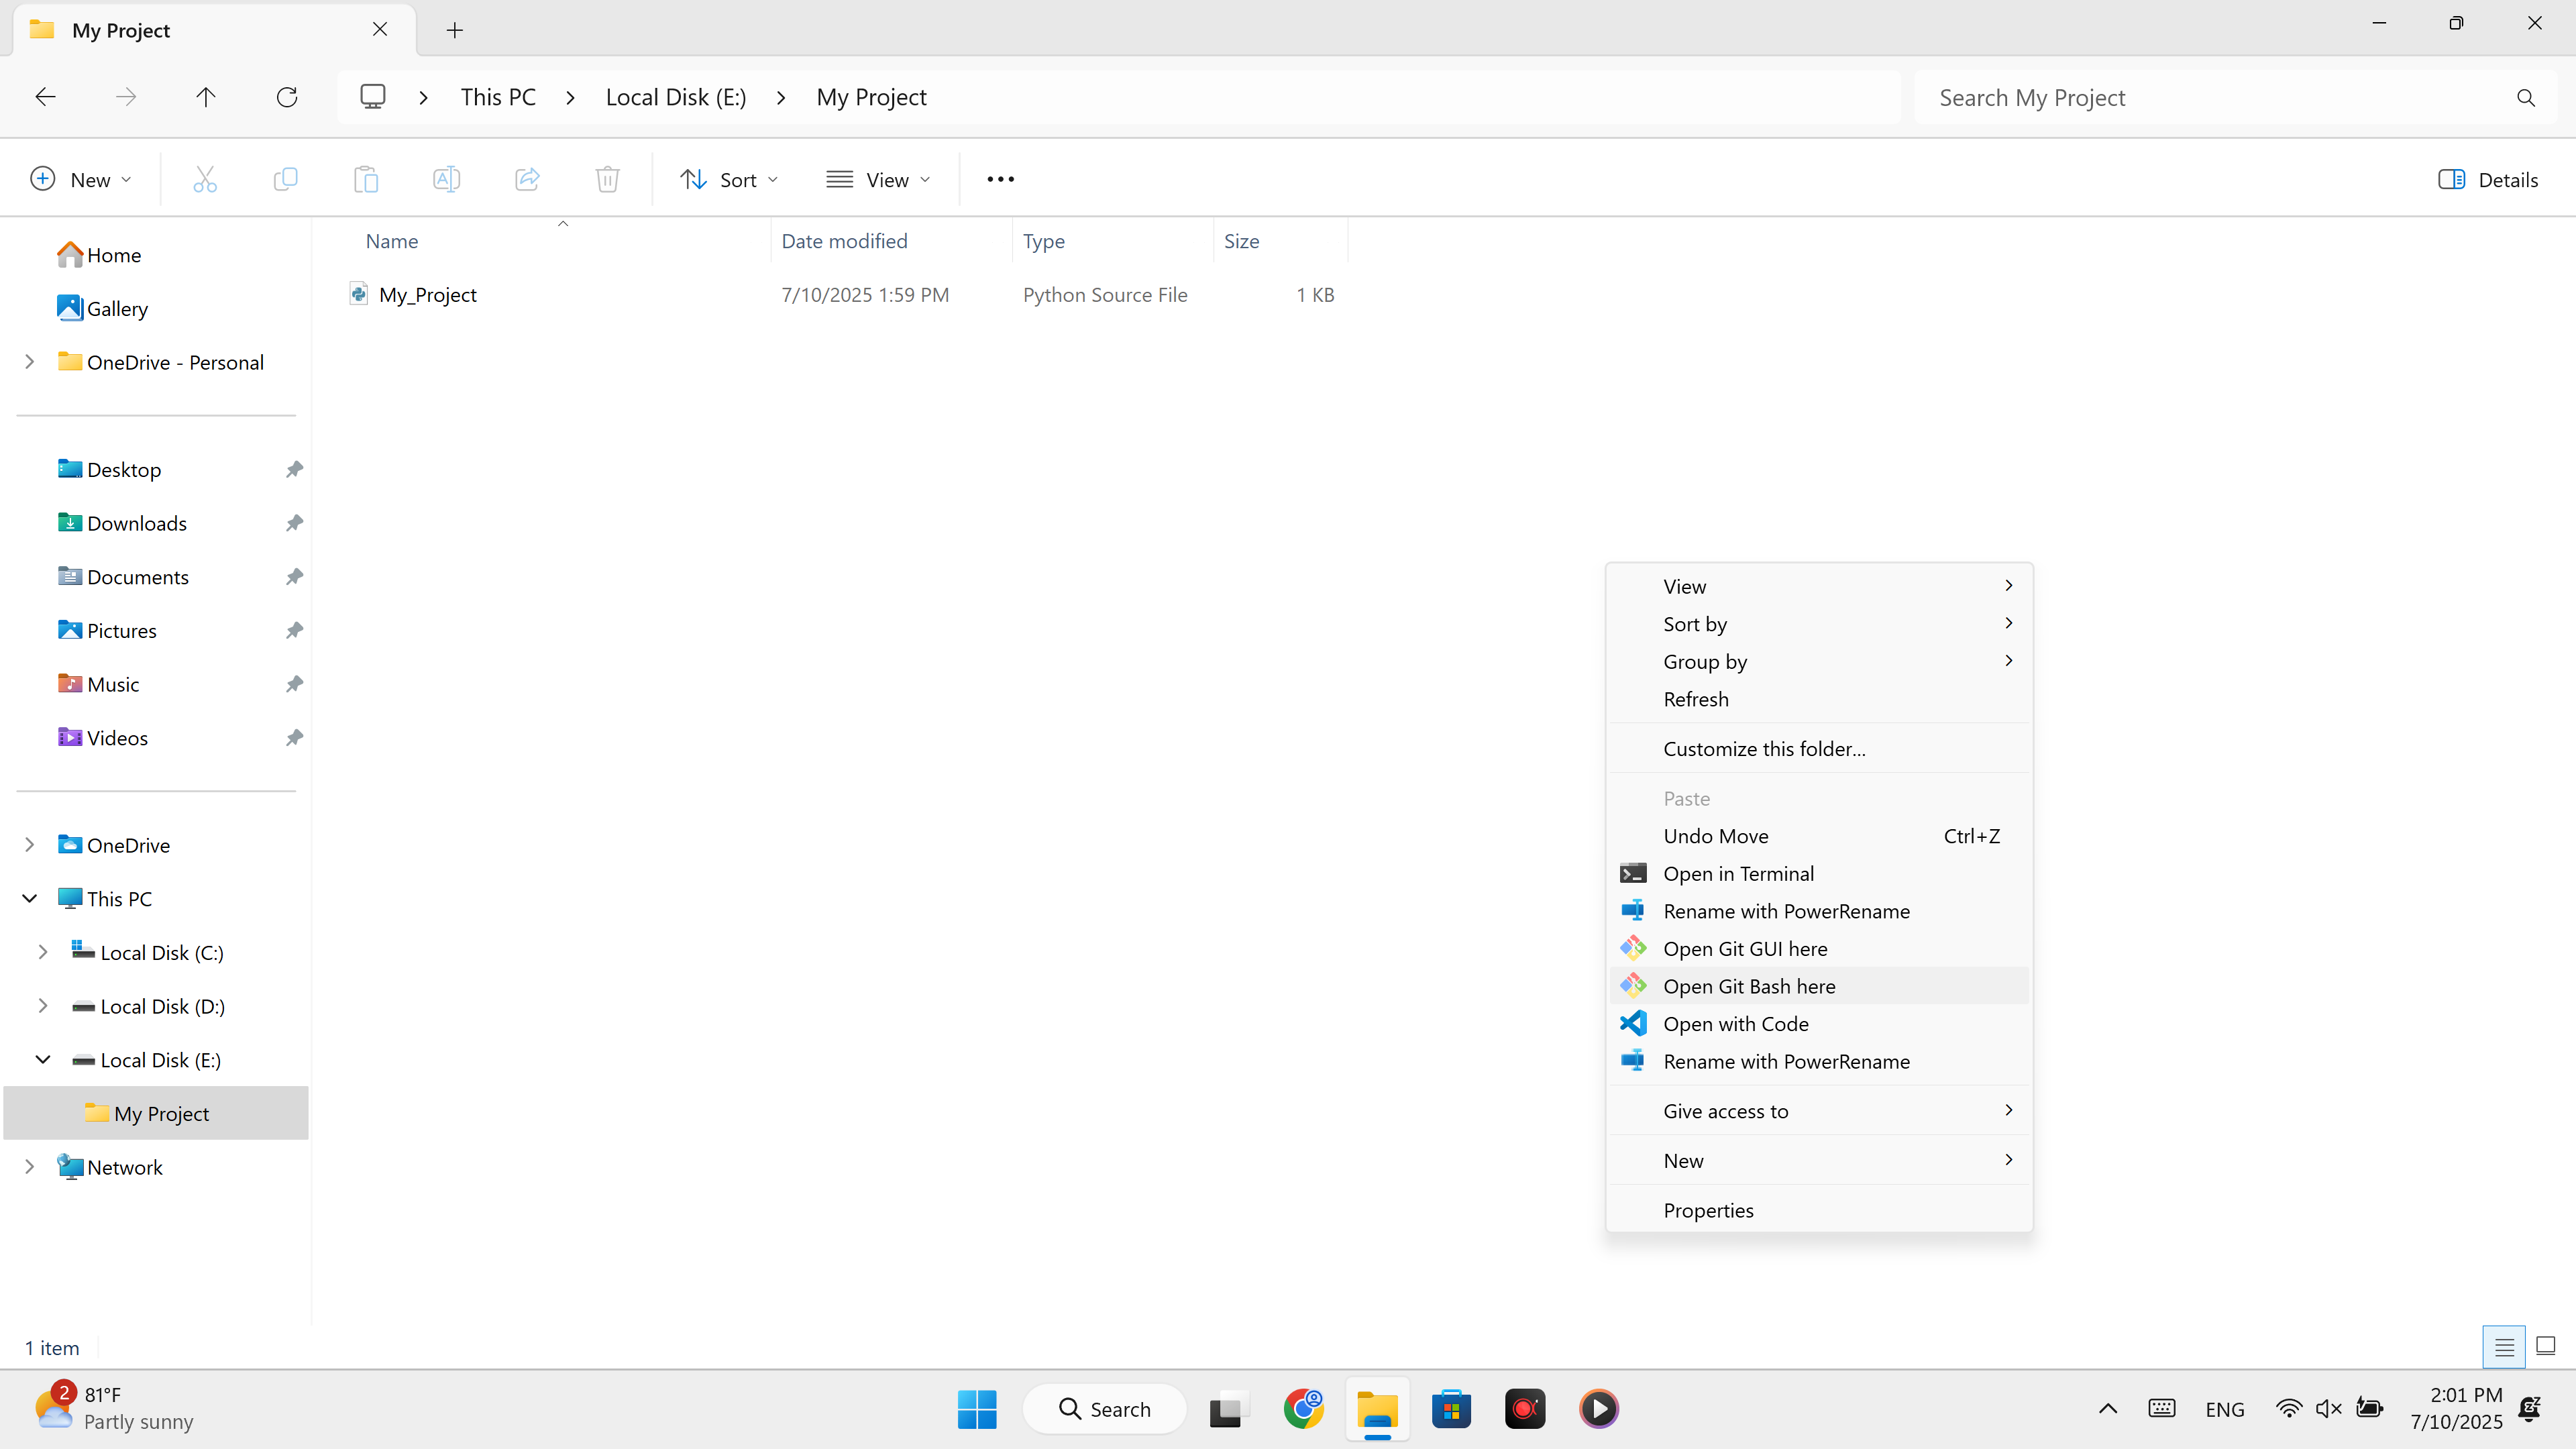Viewport: 2576px width, 1449px height.
Task: Expand OneDrive - Personal tree node
Action: [x=30, y=362]
